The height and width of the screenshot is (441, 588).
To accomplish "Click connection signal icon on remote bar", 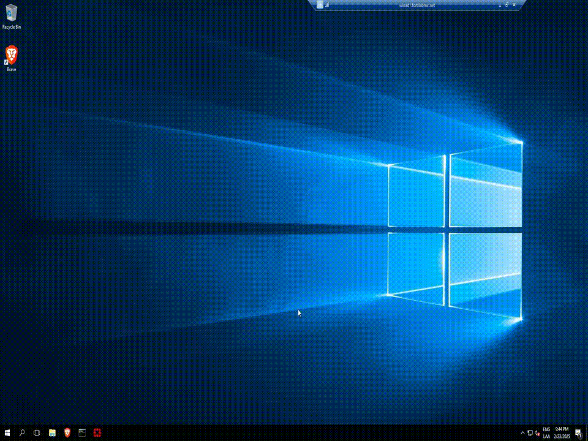I will tap(327, 5).
